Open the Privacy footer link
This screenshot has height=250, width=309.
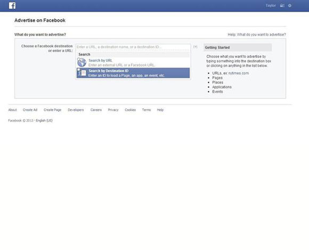(x=113, y=110)
